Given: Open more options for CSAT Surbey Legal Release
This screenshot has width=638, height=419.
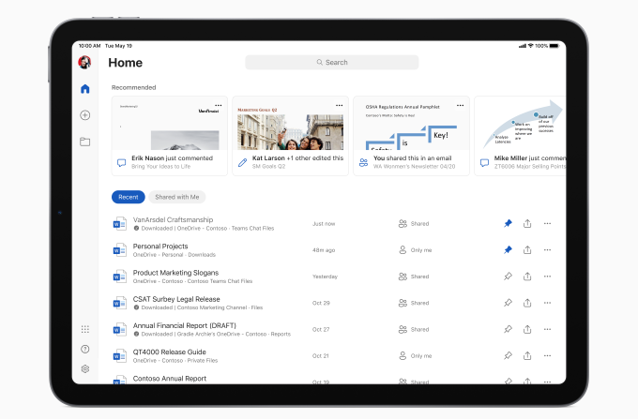Looking at the screenshot, I should pos(547,303).
